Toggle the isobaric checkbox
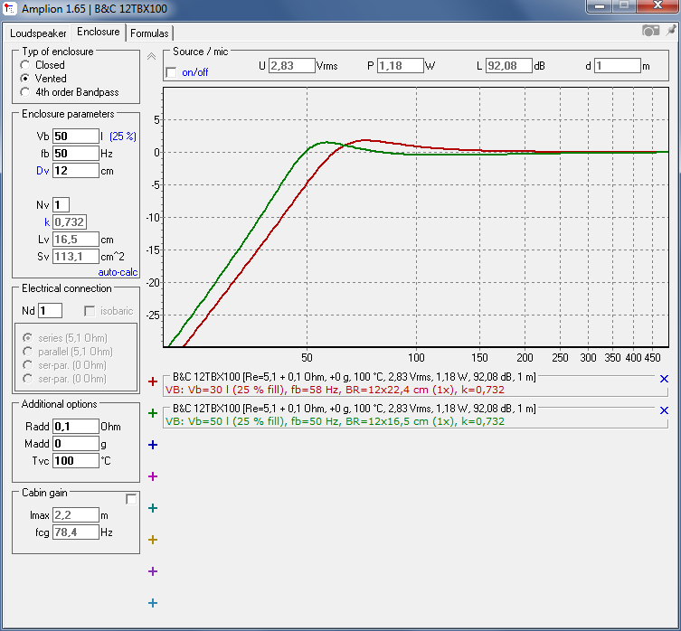This screenshot has width=681, height=631. (90, 311)
